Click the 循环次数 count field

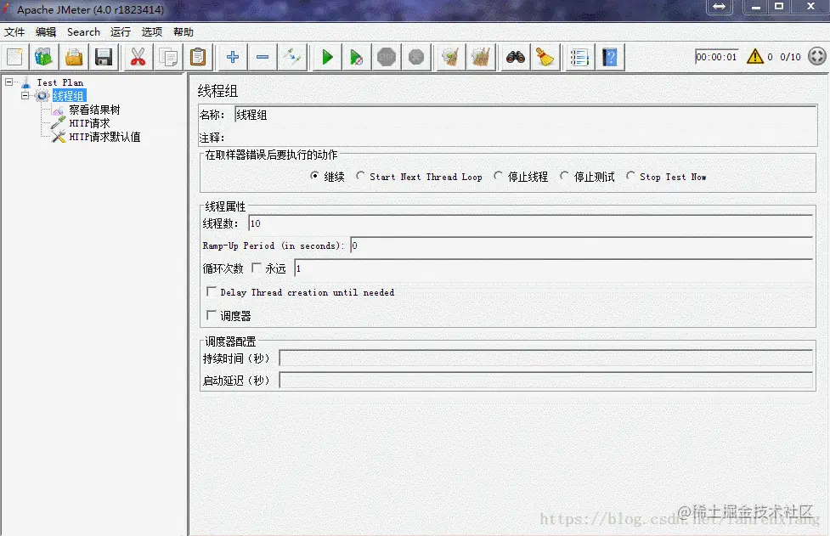tap(554, 268)
